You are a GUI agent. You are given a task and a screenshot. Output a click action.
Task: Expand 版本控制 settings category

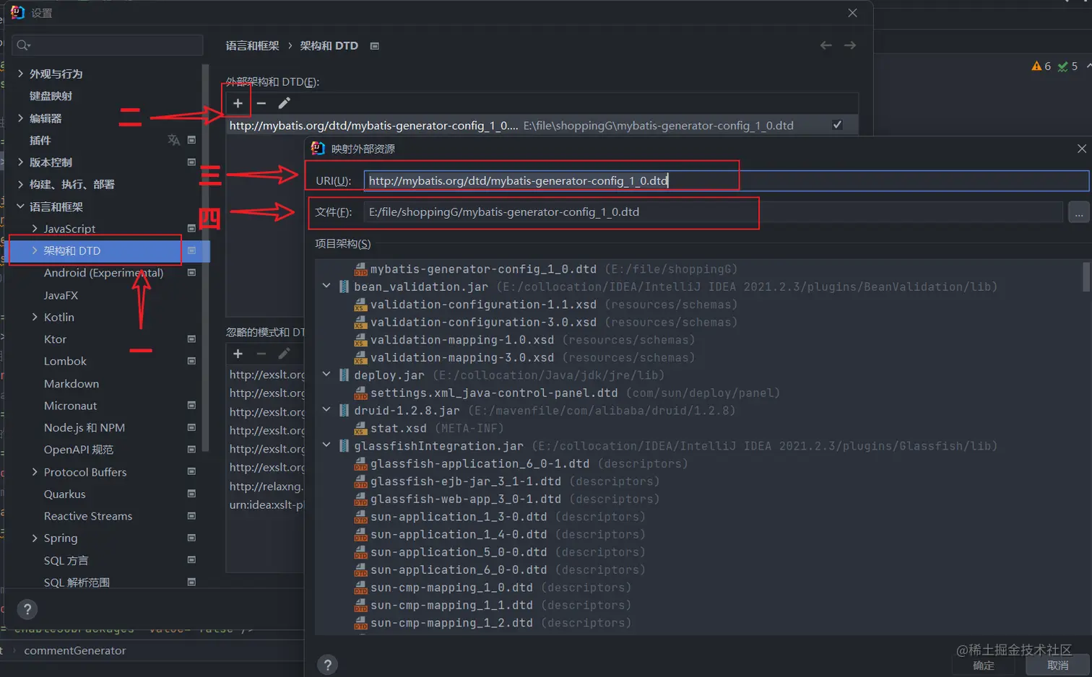point(20,162)
